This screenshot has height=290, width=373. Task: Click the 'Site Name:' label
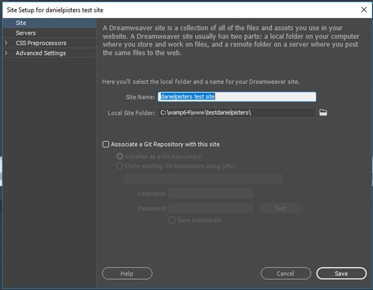pyautogui.click(x=140, y=97)
